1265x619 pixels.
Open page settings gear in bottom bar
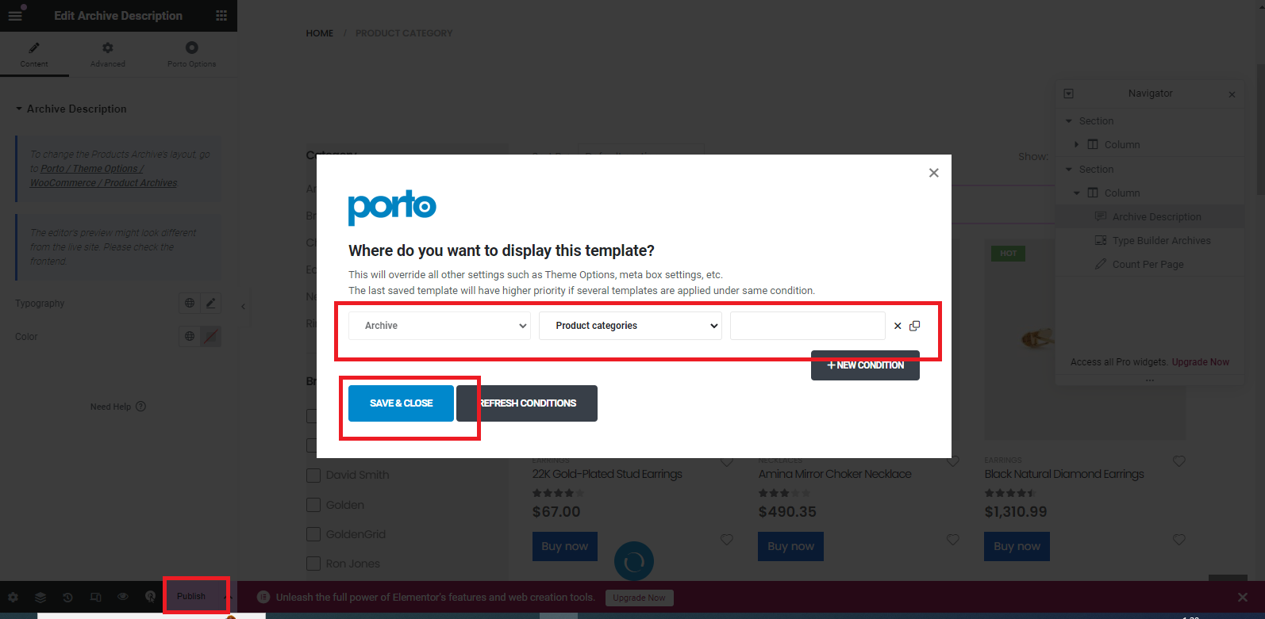[13, 597]
